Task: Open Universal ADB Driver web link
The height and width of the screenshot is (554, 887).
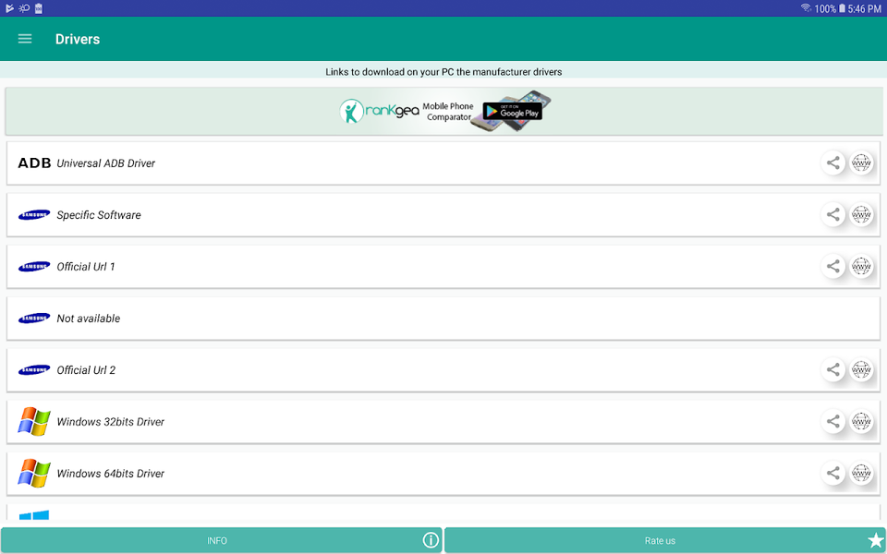Action: click(x=861, y=163)
